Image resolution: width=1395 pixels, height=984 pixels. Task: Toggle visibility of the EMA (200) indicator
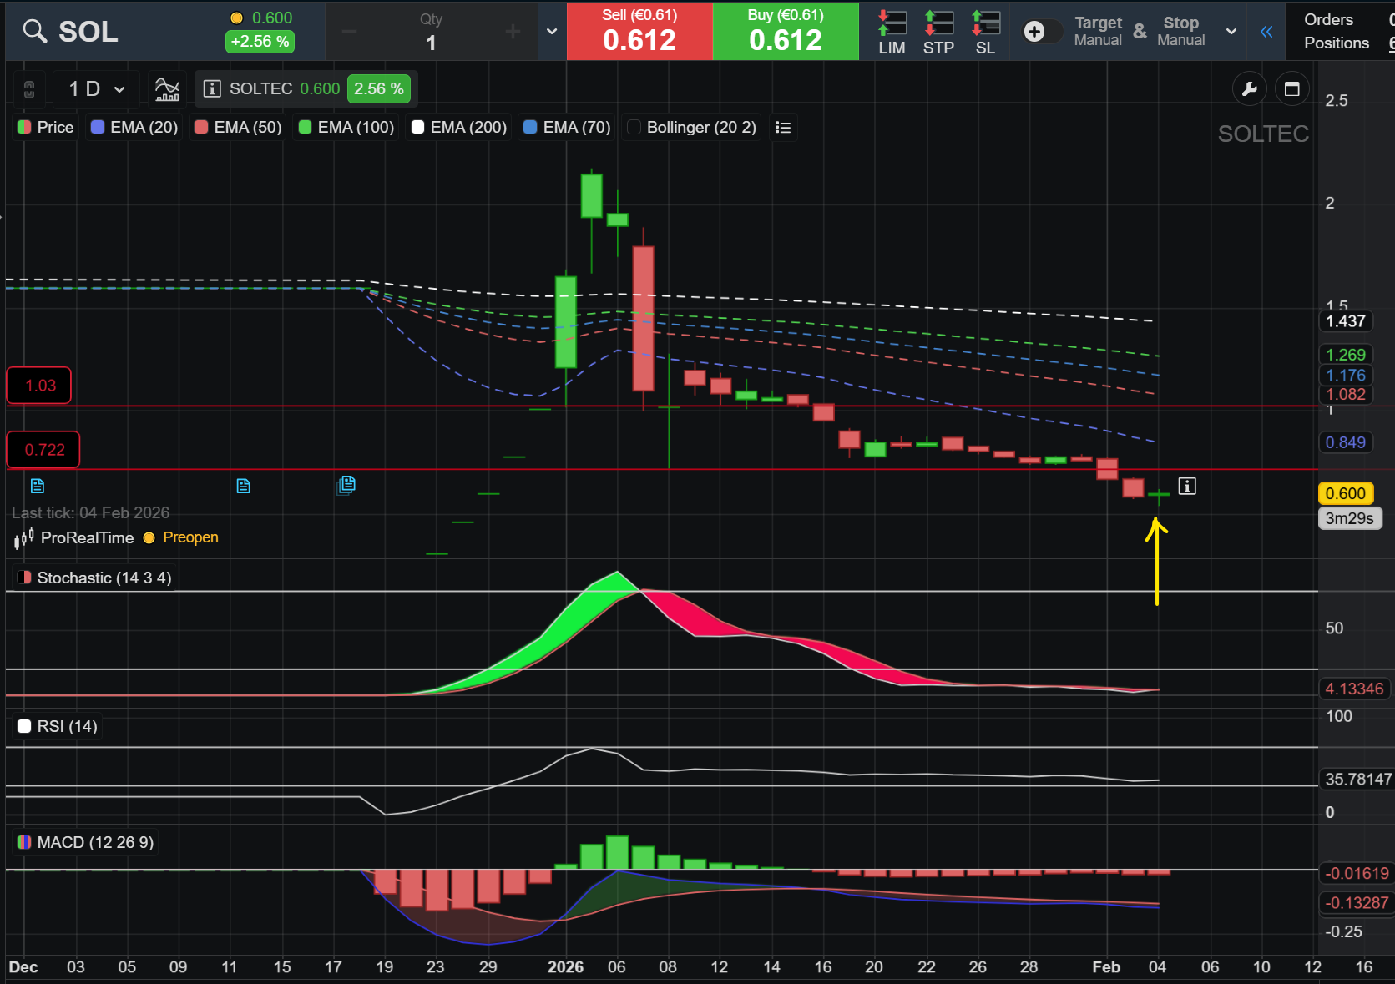(x=418, y=128)
